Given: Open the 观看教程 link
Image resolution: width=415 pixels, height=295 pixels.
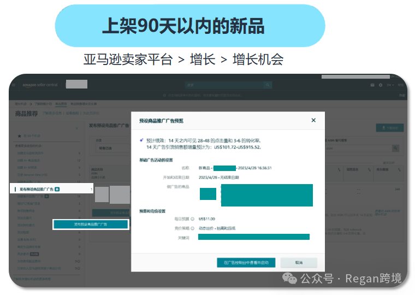Looking at the screenshot, I should click(x=72, y=113).
